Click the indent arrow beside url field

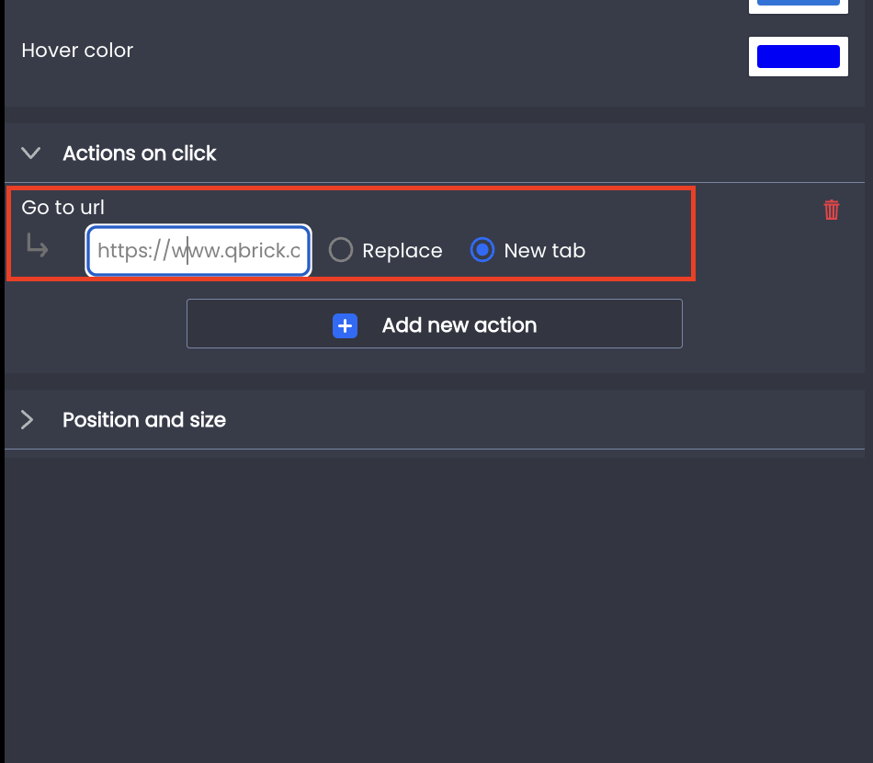pyautogui.click(x=38, y=245)
